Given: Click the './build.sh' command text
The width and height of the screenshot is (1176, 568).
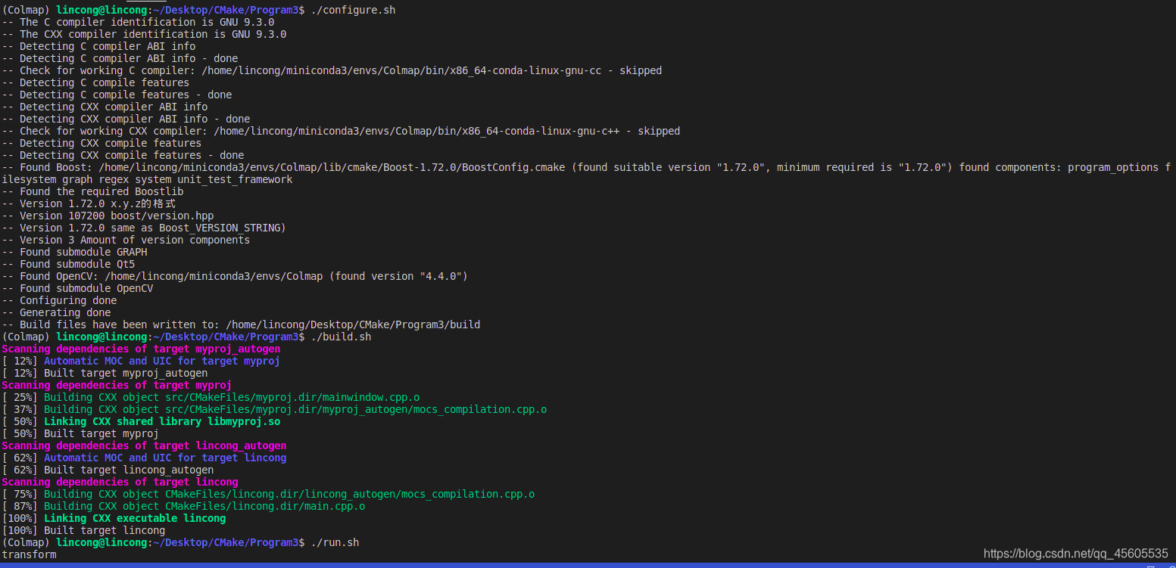Looking at the screenshot, I should (x=341, y=337).
